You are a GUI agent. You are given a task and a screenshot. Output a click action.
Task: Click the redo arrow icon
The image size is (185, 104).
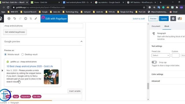click(x=20, y=18)
